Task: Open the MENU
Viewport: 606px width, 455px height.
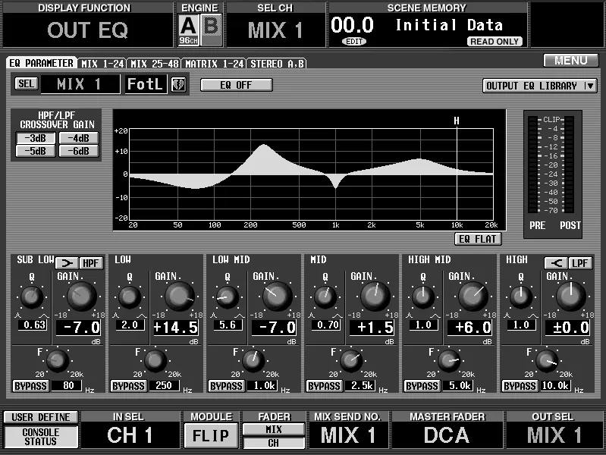Action: pyautogui.click(x=571, y=61)
